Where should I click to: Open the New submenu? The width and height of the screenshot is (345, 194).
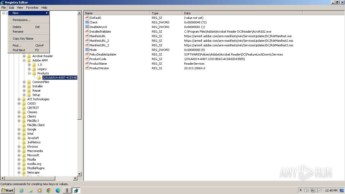pyautogui.click(x=29, y=13)
